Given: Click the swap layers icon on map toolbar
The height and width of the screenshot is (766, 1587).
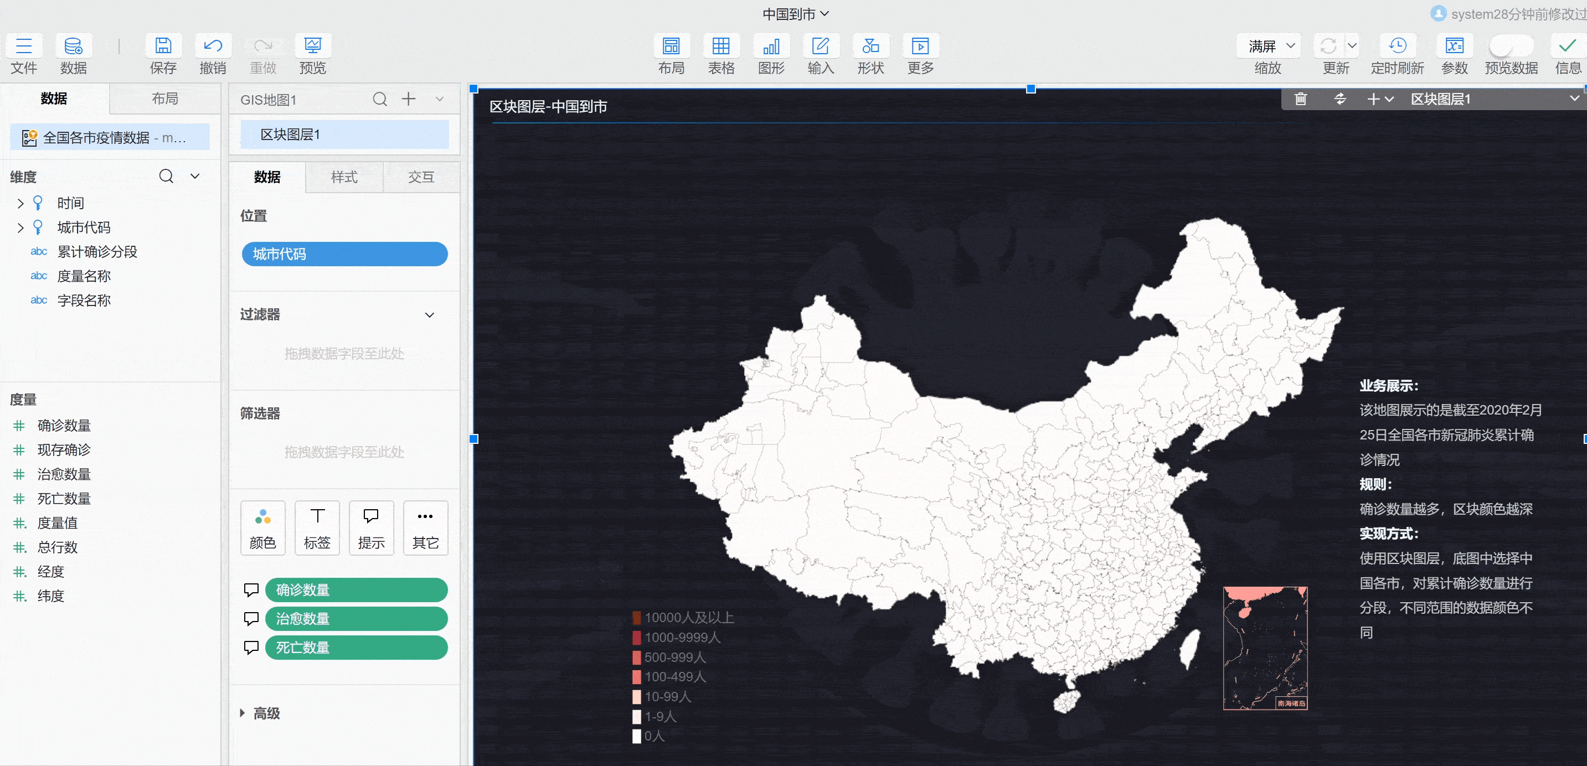Looking at the screenshot, I should coord(1340,99).
